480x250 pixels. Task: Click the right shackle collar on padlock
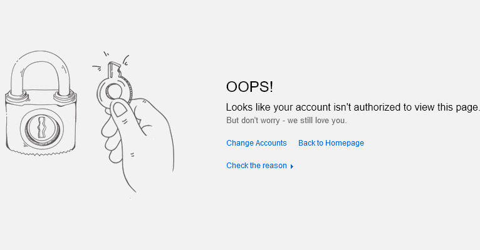(x=65, y=96)
